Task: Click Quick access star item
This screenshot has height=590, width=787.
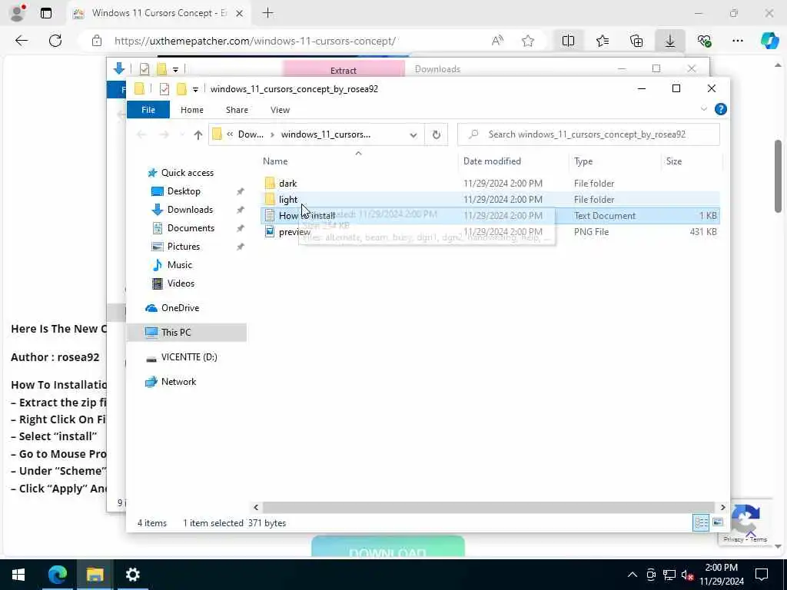Action: click(x=187, y=173)
